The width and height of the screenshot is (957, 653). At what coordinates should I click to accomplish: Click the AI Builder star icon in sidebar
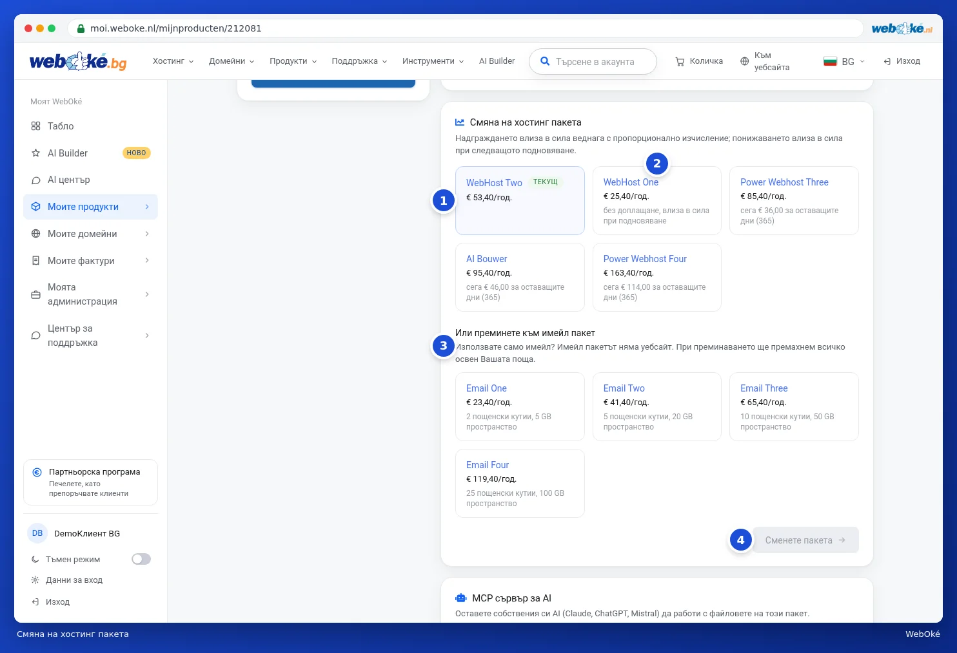click(36, 153)
